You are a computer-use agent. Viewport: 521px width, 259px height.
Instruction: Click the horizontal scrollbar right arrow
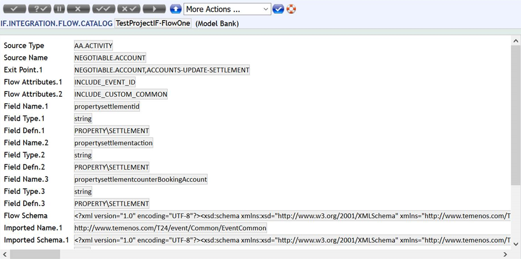[505, 255]
